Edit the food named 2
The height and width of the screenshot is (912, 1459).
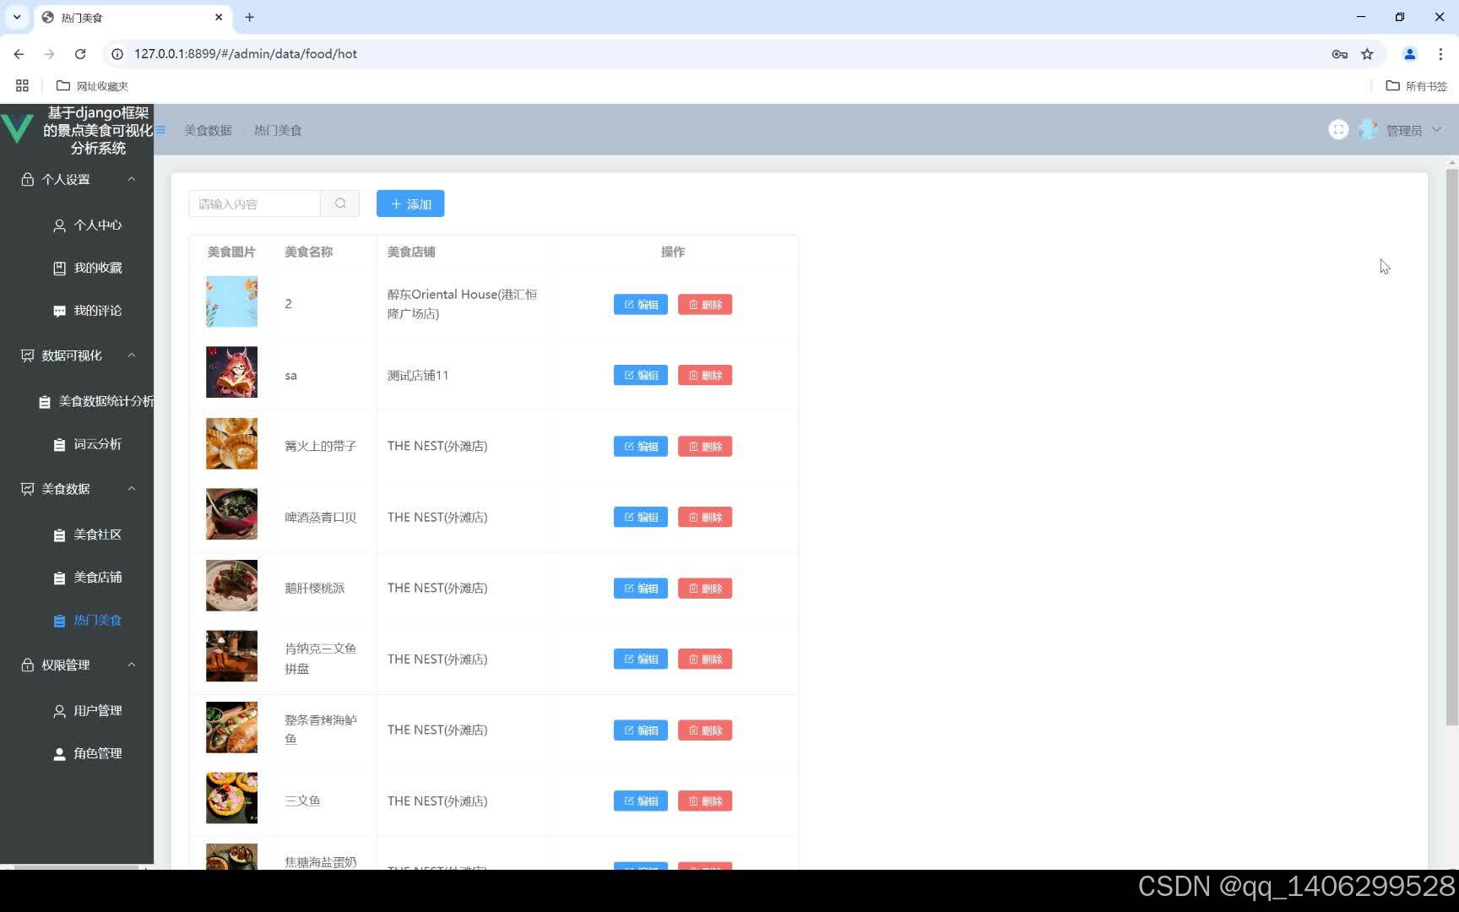(641, 305)
